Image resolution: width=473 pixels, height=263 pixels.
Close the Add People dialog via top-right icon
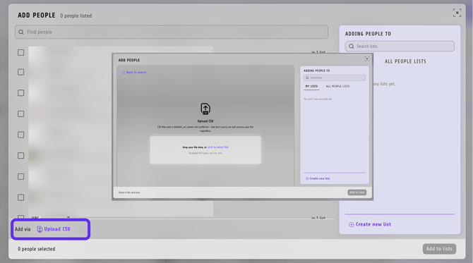(x=457, y=13)
